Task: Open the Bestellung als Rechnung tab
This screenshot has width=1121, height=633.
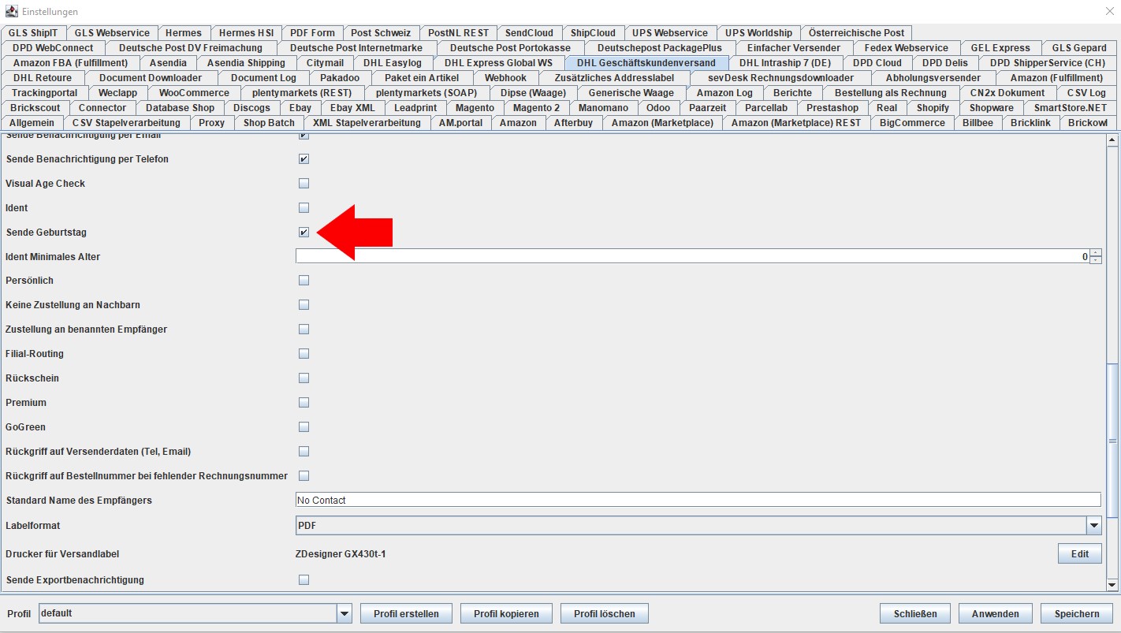Action: pyautogui.click(x=891, y=93)
